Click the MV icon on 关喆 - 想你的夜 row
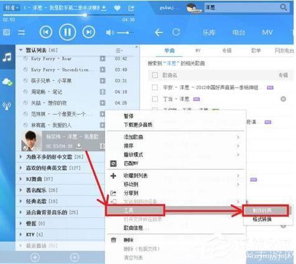 [103, 103]
